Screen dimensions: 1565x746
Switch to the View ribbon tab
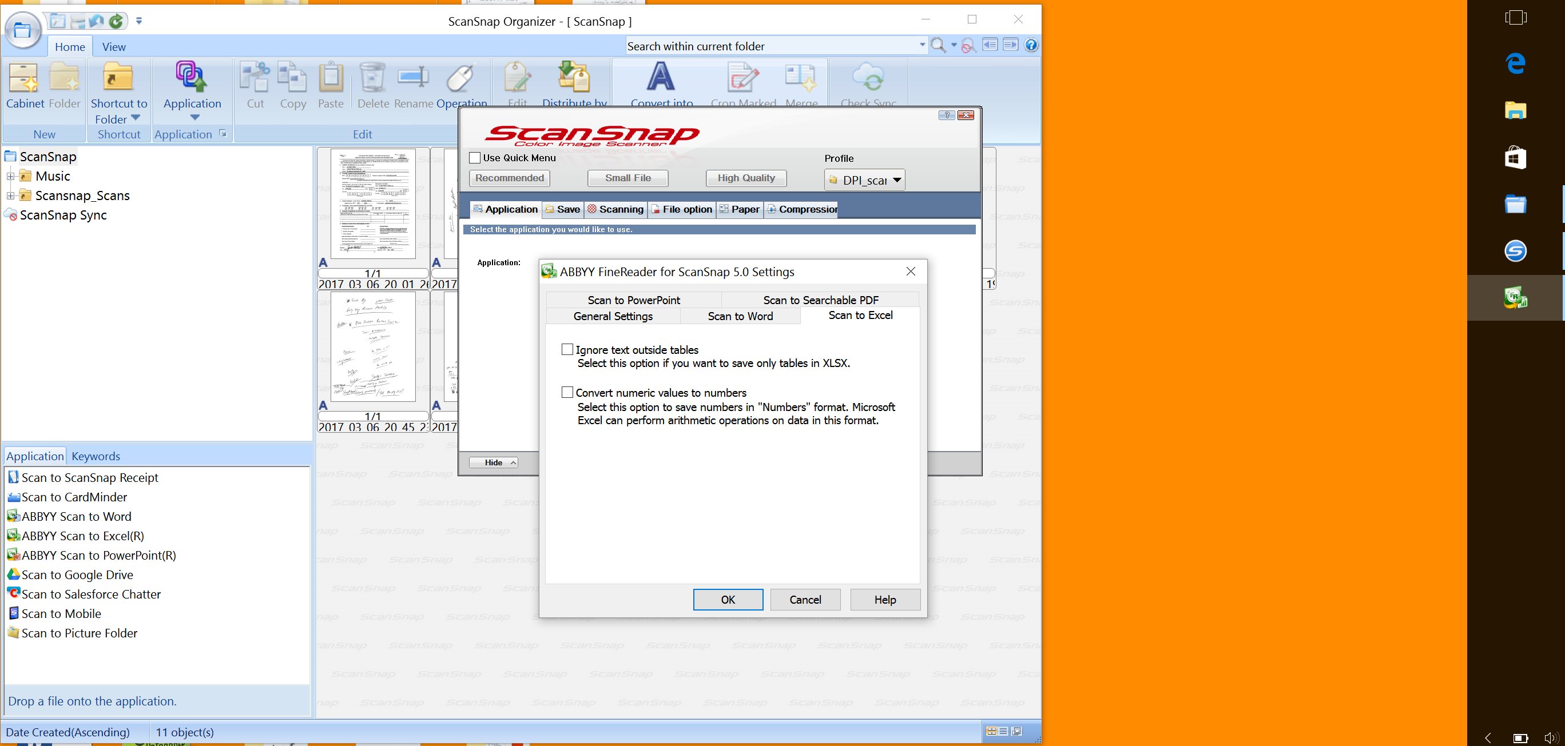114,47
